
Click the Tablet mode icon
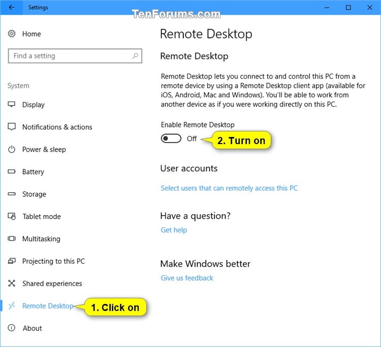click(x=12, y=216)
